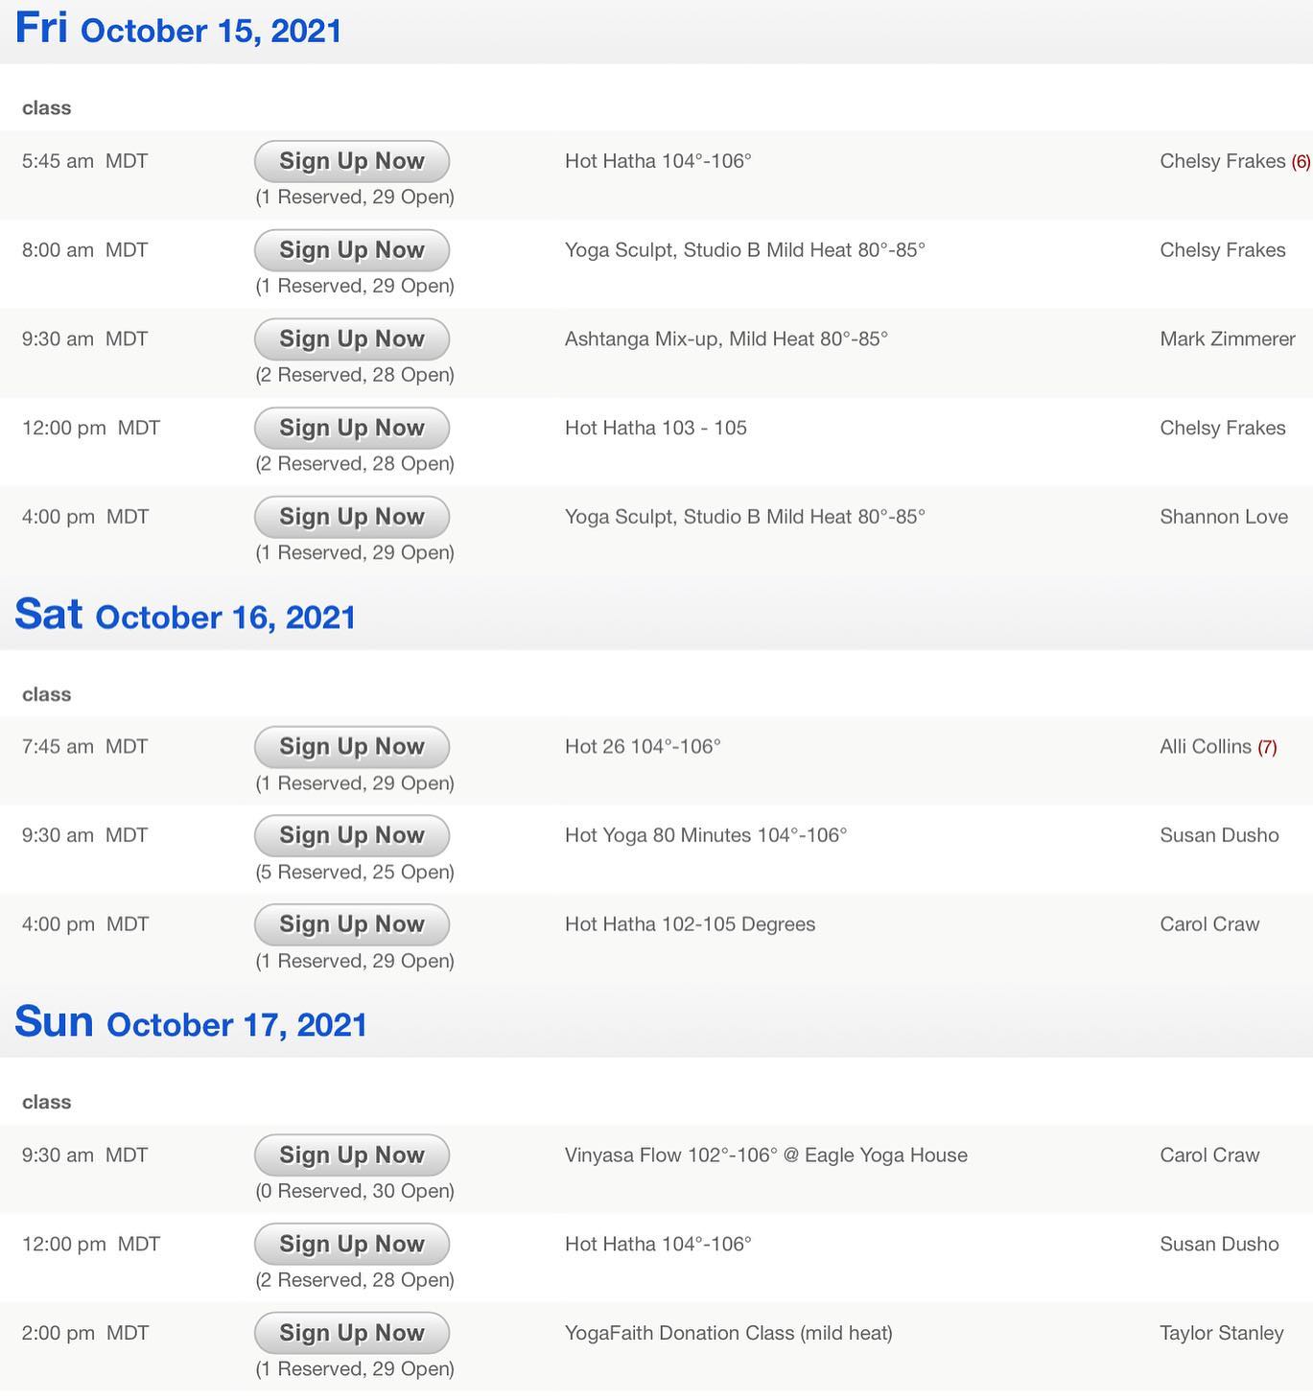Open Hot Yoga 80 Minutes class details
Image resolution: width=1313 pixels, height=1400 pixels.
coord(705,836)
